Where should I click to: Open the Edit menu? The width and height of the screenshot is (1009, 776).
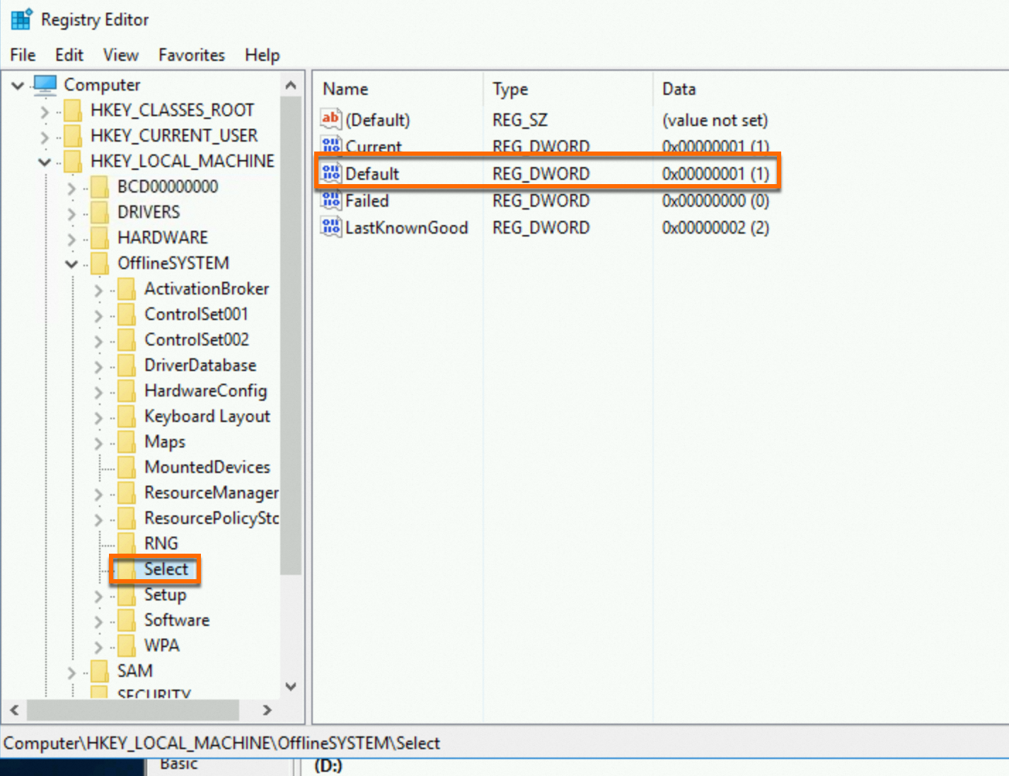[x=69, y=55]
